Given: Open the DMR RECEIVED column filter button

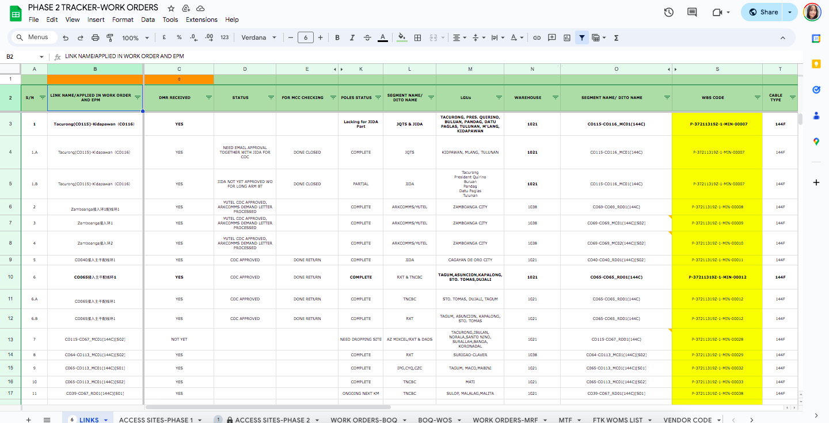Looking at the screenshot, I should [208, 97].
